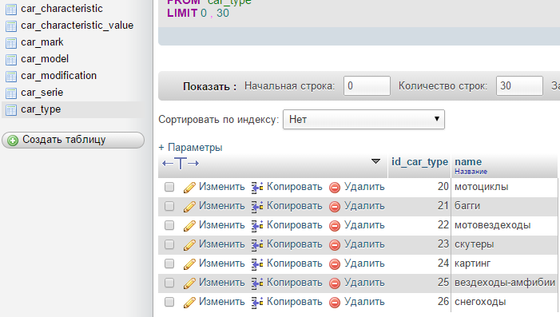Viewport: 560px width, 317px height.
Task: Click id cell value 20
Action: click(443, 187)
